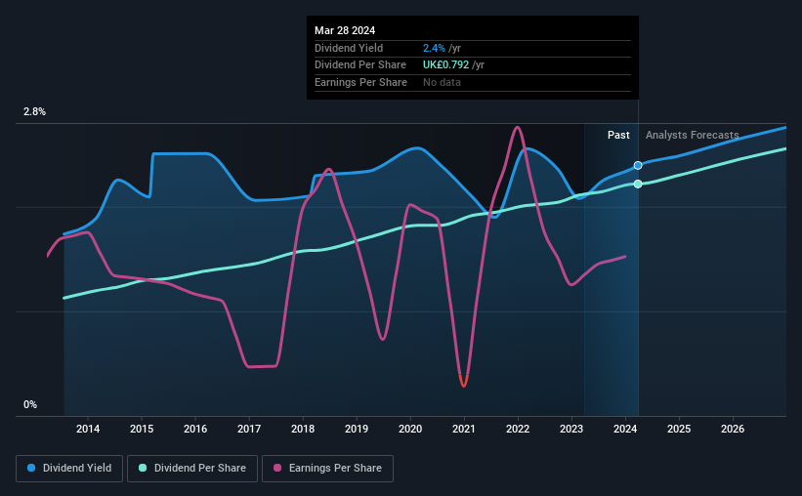Click the UK£0.792 dividend per share value
This screenshot has height=496, width=802.
tap(446, 65)
